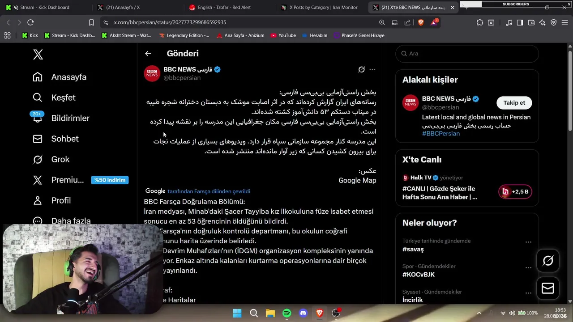Open Keşfet explore page
573x322 pixels.
(54, 97)
